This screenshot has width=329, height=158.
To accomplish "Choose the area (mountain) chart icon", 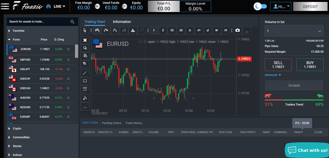I will tap(133, 30).
